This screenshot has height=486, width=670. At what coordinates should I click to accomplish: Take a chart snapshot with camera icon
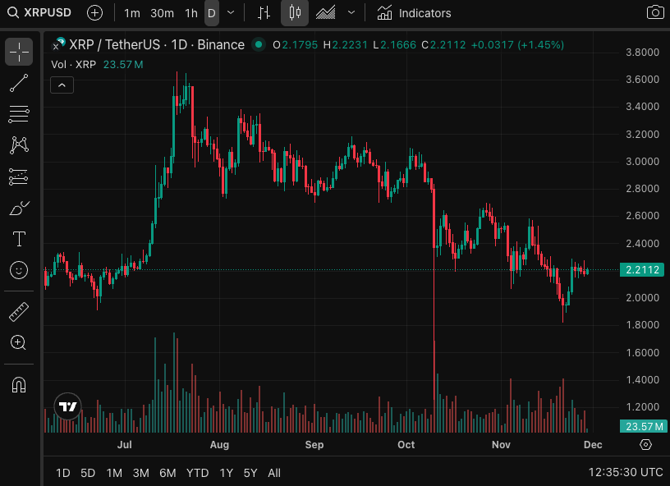pyautogui.click(x=654, y=13)
